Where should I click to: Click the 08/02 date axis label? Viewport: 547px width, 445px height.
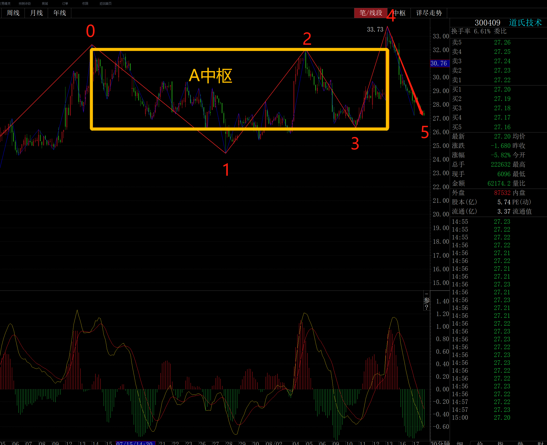tap(274, 443)
